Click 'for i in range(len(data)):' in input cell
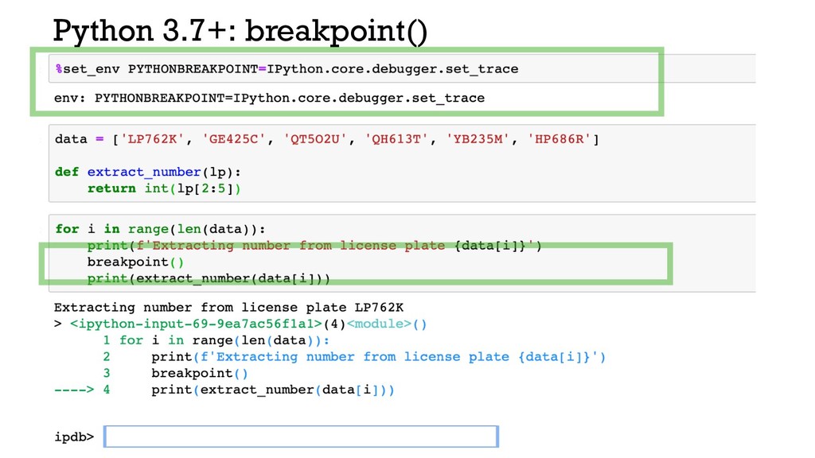 coord(160,229)
